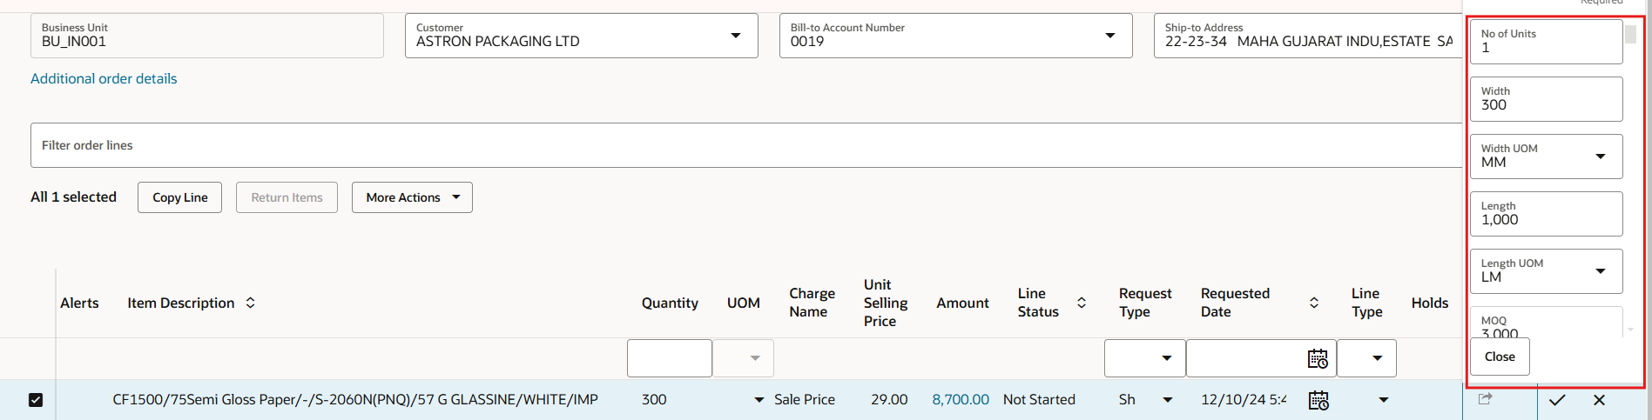Sort by Item Description column
Screen dimensions: 1652x420
tap(250, 303)
